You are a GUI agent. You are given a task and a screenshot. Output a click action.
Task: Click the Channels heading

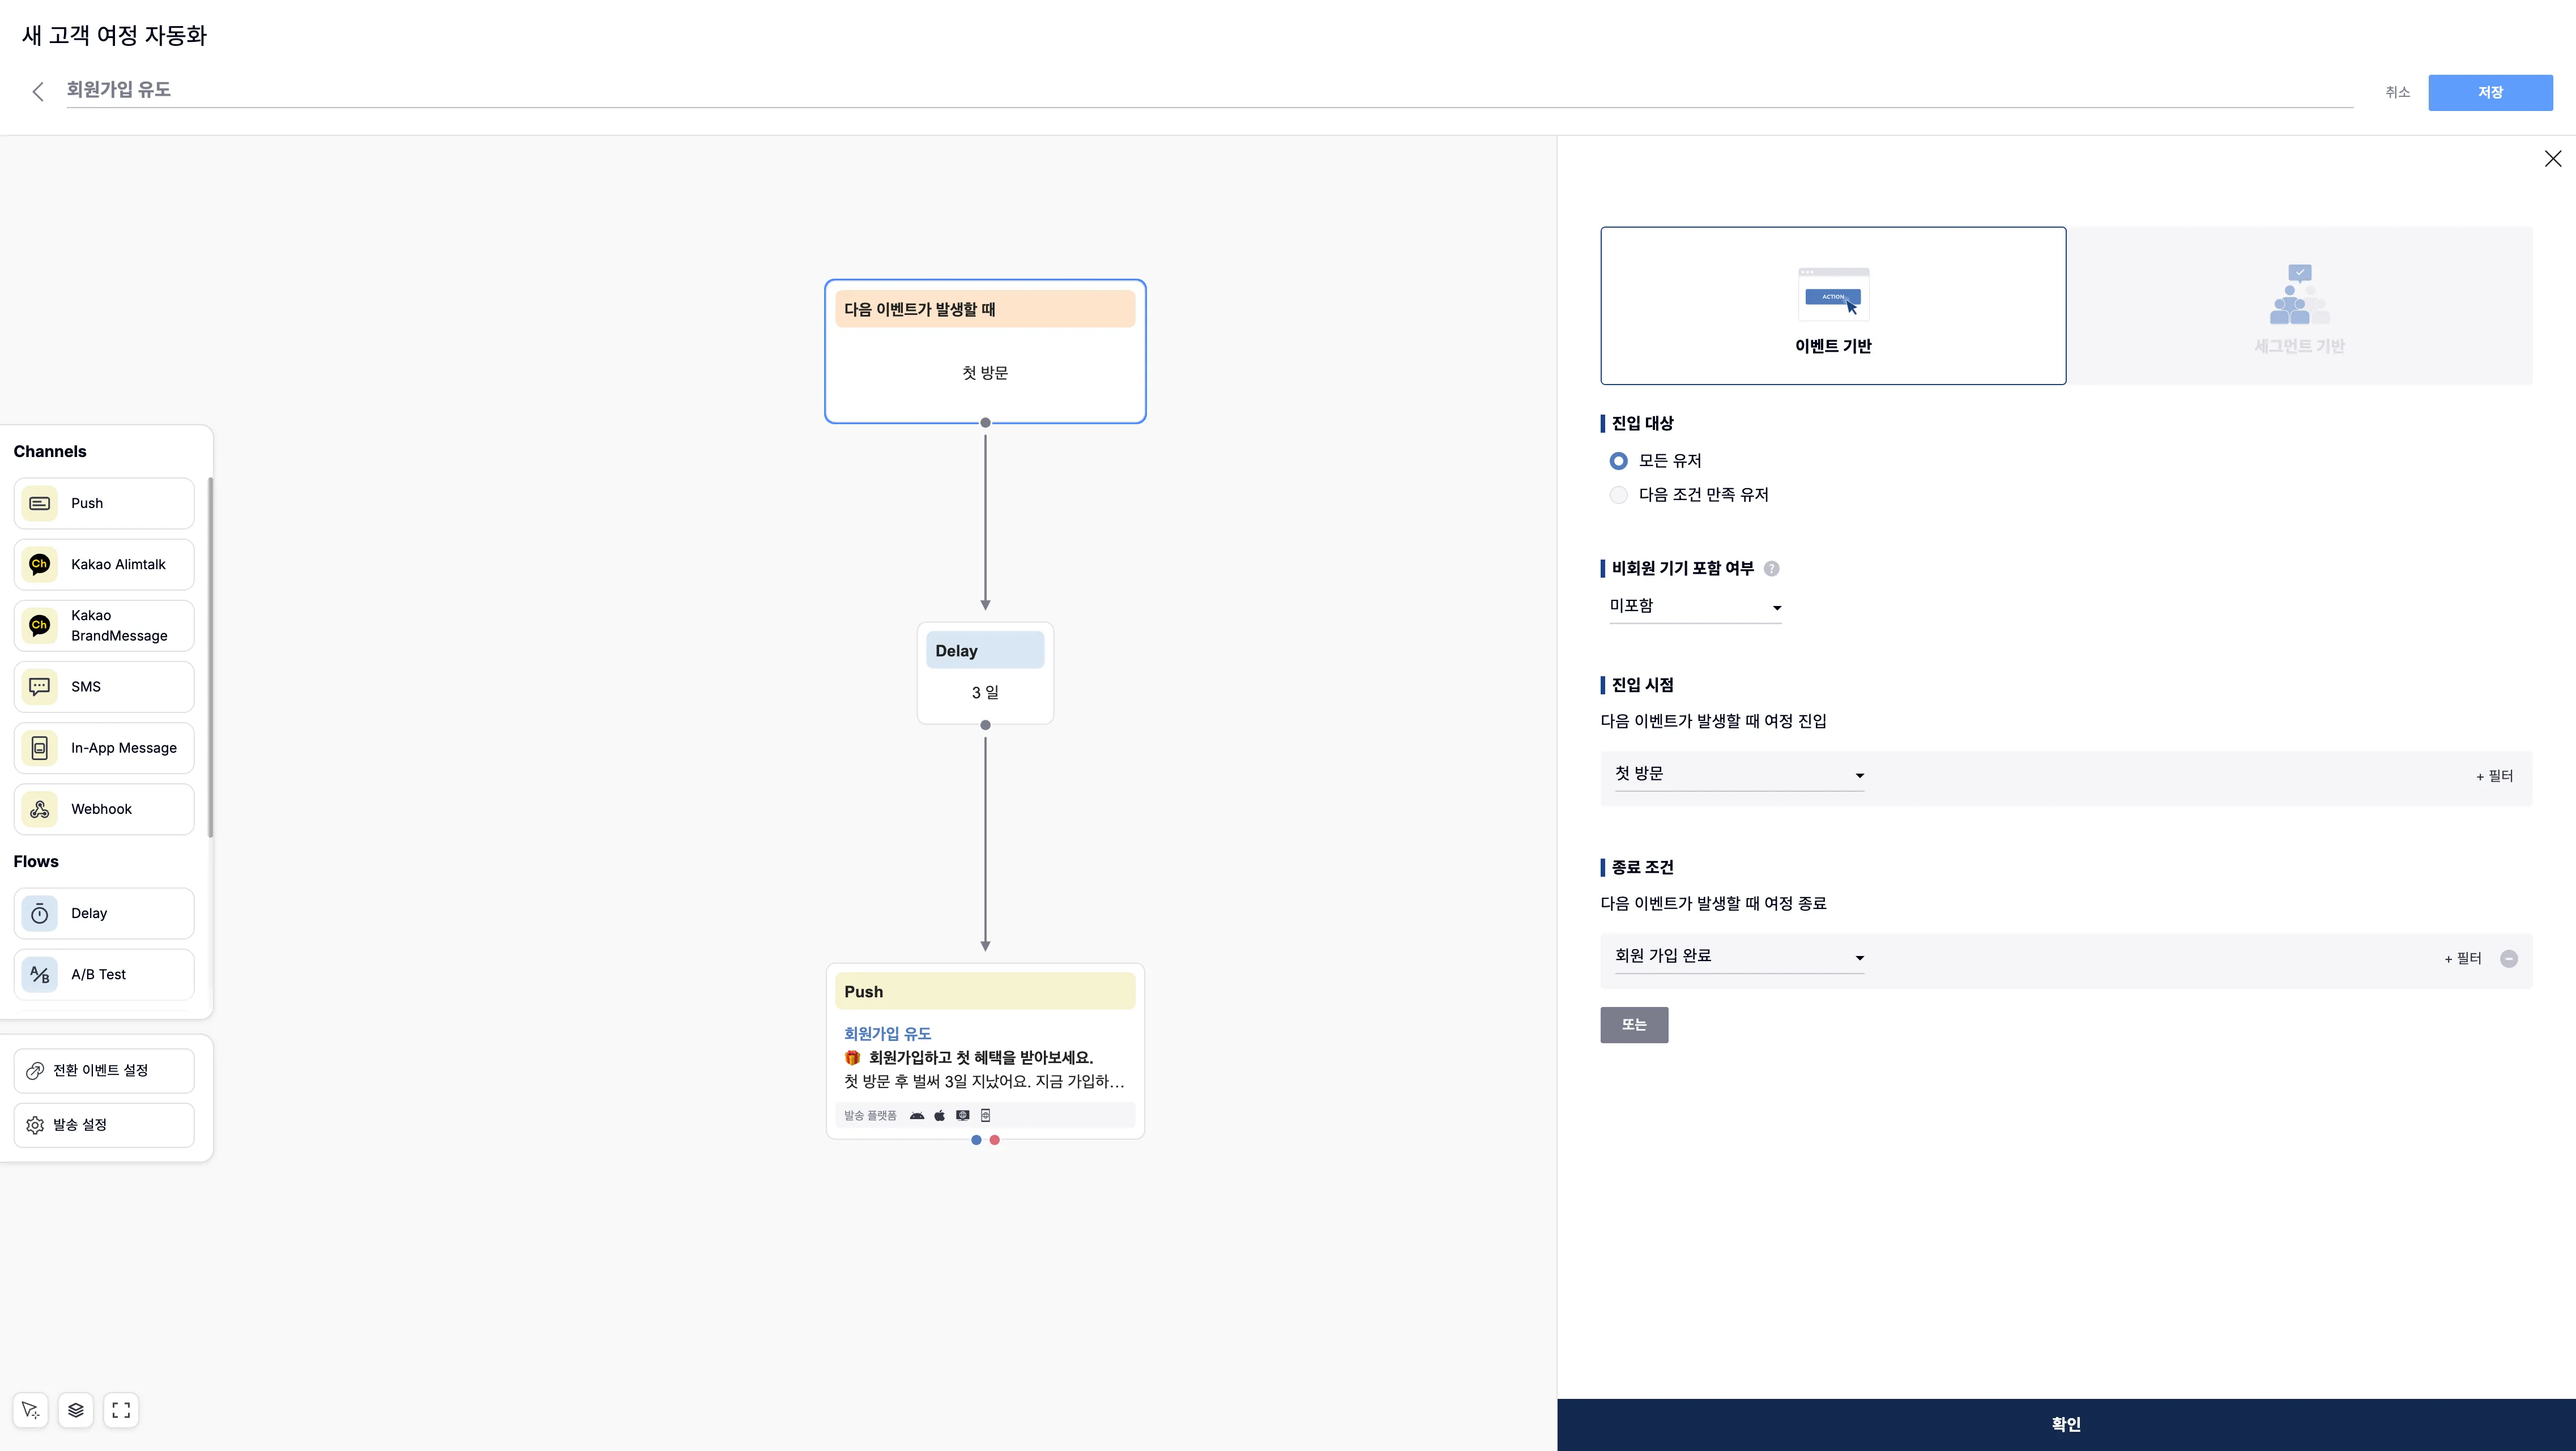(50, 452)
